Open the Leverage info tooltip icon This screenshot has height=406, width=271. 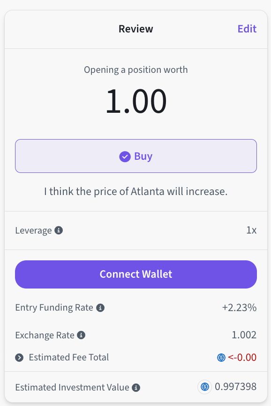(x=59, y=230)
